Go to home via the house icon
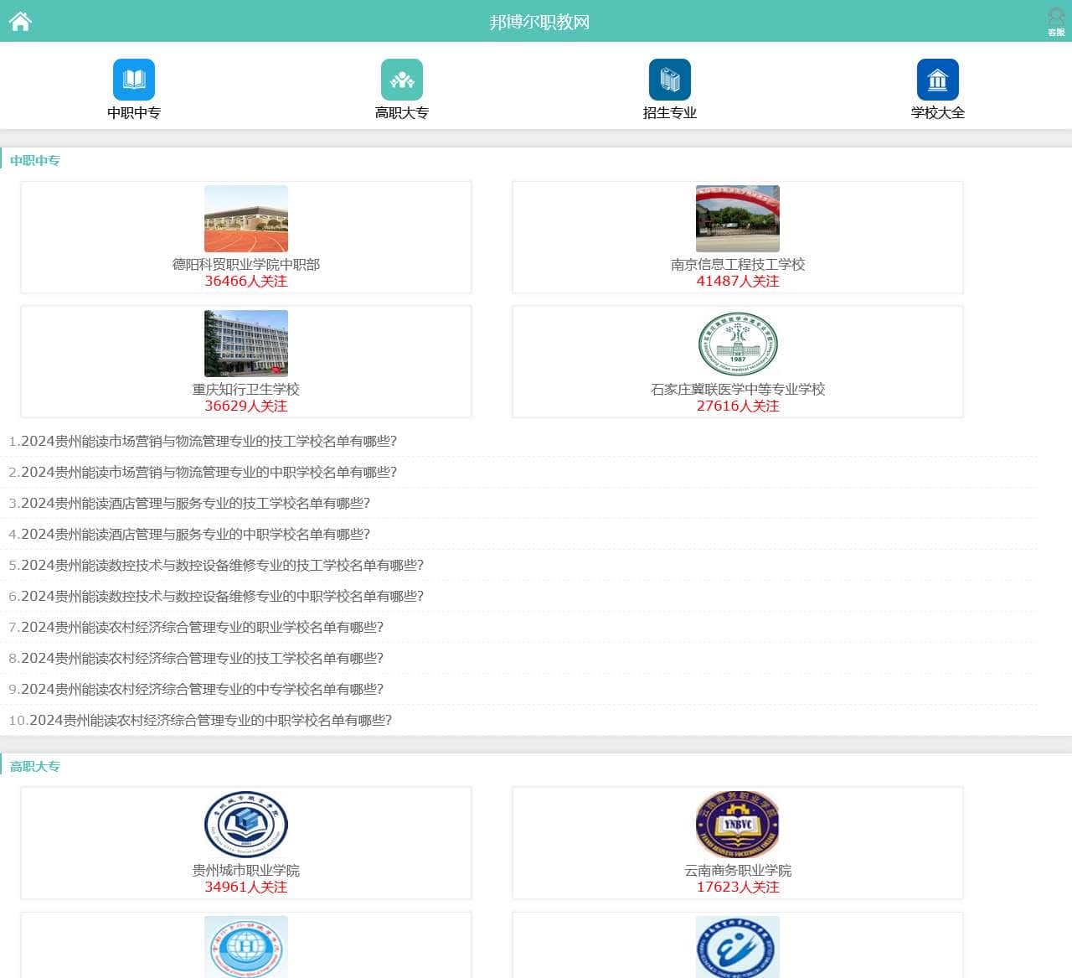Image resolution: width=1072 pixels, height=978 pixels. click(20, 21)
